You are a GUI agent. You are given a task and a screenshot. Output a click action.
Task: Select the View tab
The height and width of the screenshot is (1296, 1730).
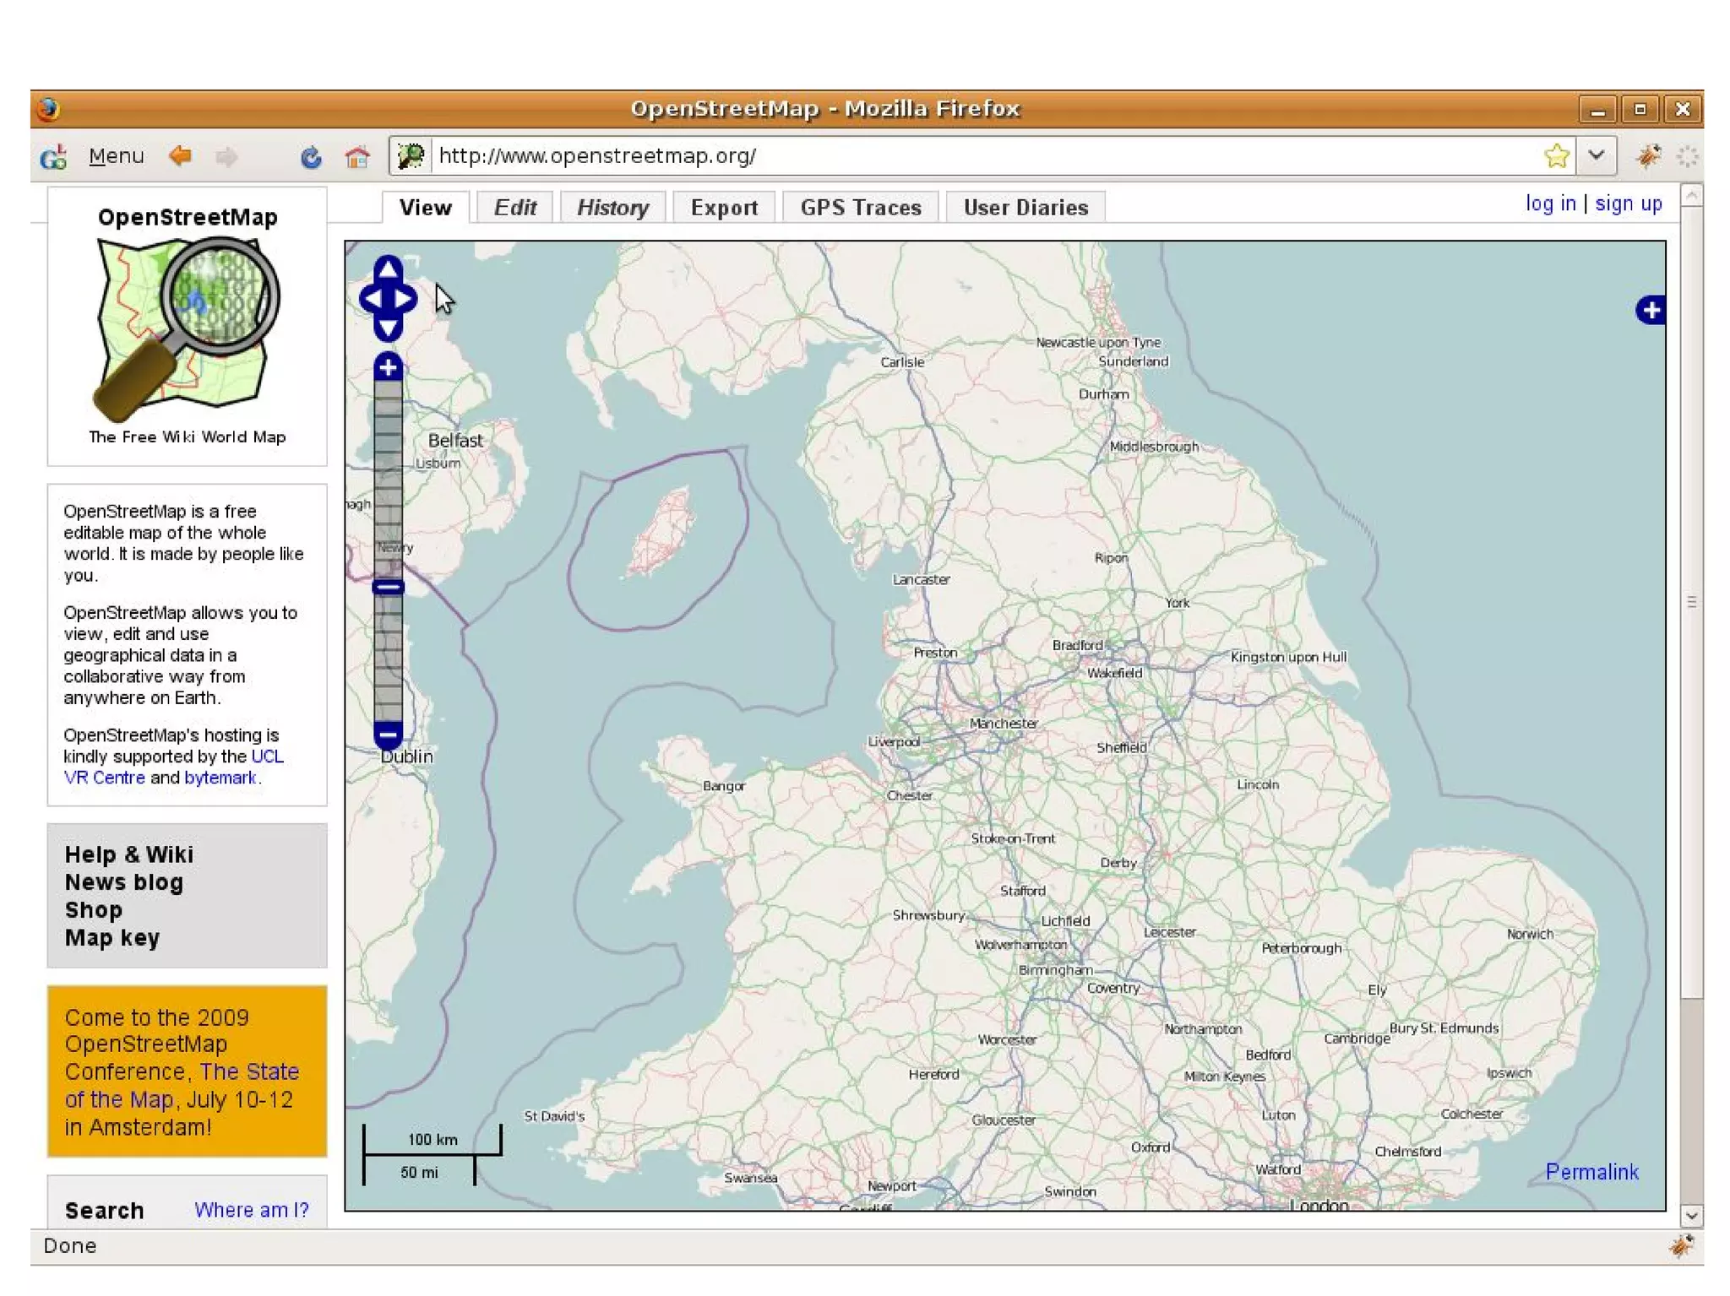tap(426, 208)
